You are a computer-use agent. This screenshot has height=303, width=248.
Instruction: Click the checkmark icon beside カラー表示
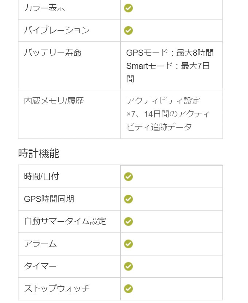[x=128, y=8]
